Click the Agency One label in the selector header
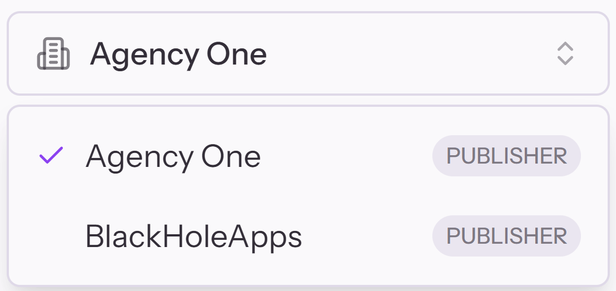Viewport: 616px width, 291px height. (x=178, y=54)
